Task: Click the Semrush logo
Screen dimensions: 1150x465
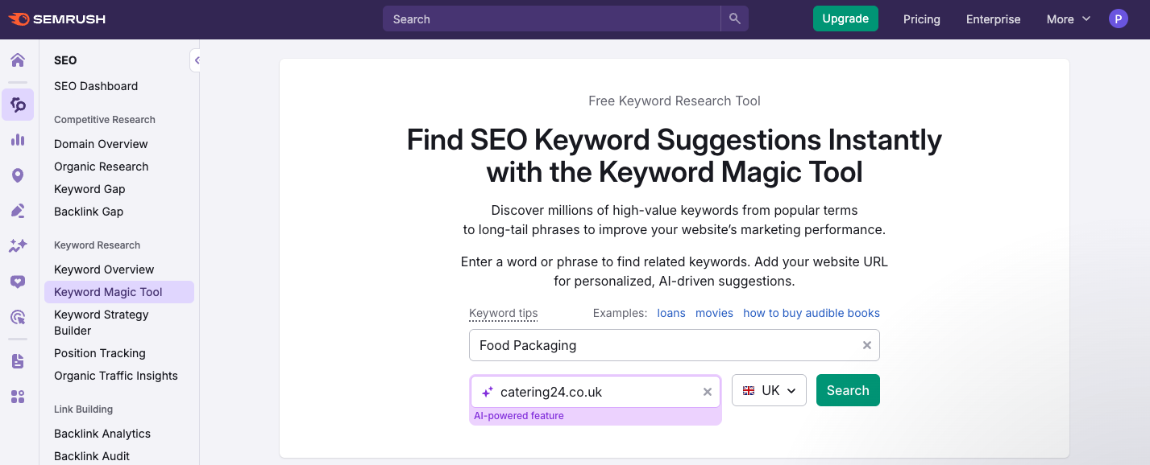Action: pos(56,19)
